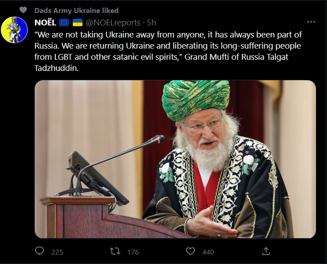This screenshot has height=264, width=327.
Task: Open the NOËL profile avatar
Action: pos(14,30)
